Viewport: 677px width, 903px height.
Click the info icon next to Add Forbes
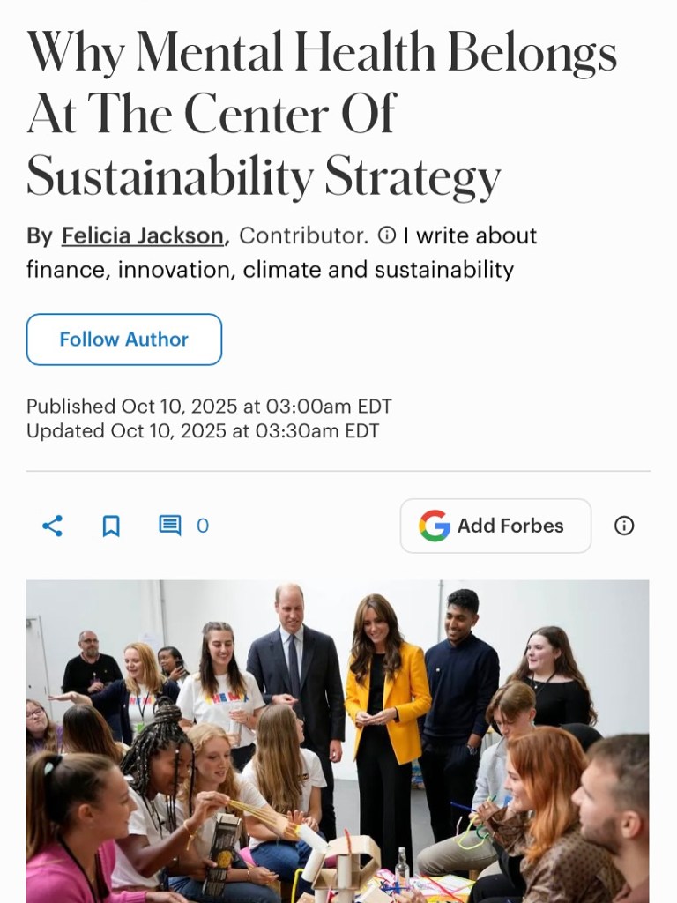click(x=624, y=526)
